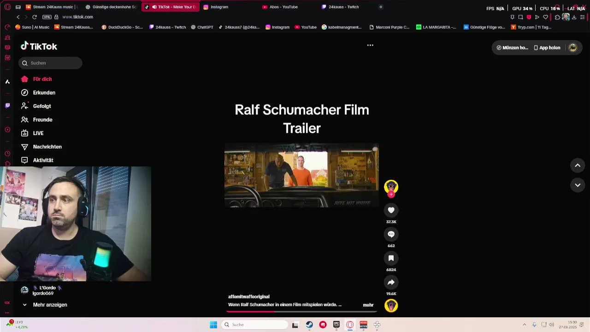Expand Mehr anzeigen in sidebar
Screen dimensions: 590x332
44,305
